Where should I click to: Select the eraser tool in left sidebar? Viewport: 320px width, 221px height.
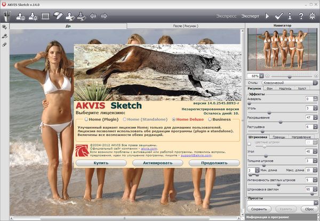(x=4, y=44)
